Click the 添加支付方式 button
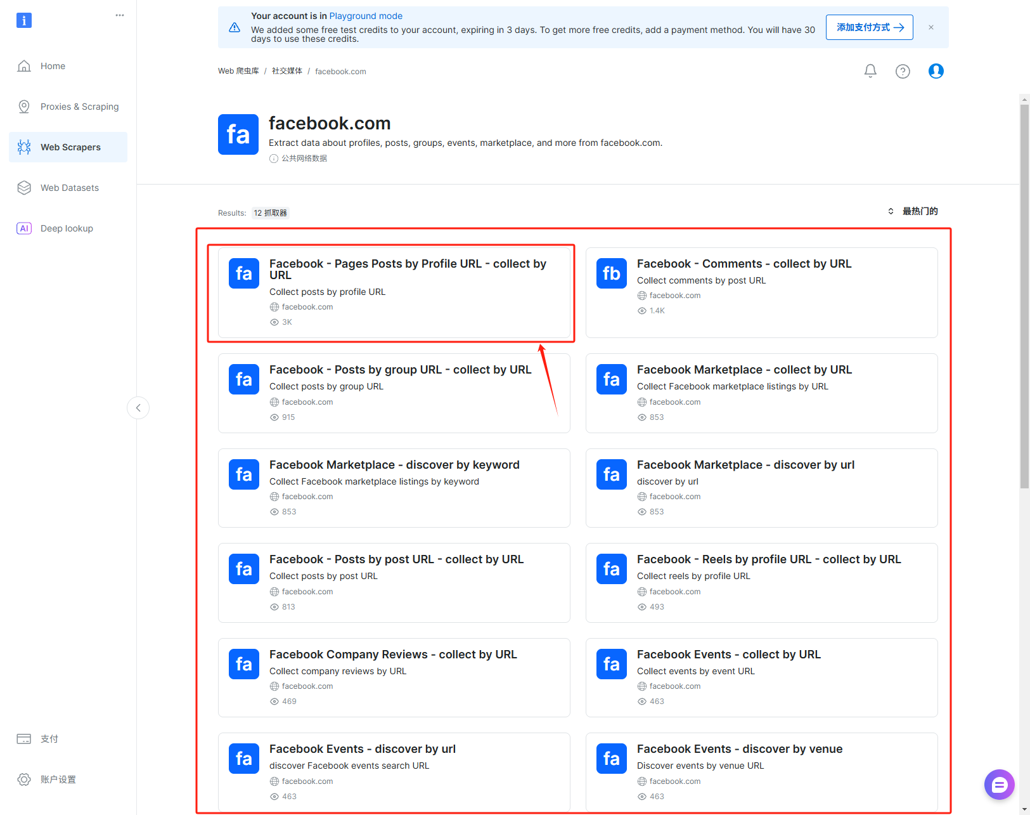This screenshot has height=815, width=1030. [x=869, y=27]
